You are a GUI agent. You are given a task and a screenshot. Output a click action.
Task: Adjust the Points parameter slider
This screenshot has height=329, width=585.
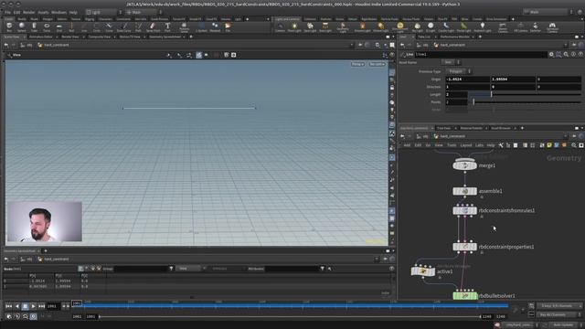[x=525, y=101]
